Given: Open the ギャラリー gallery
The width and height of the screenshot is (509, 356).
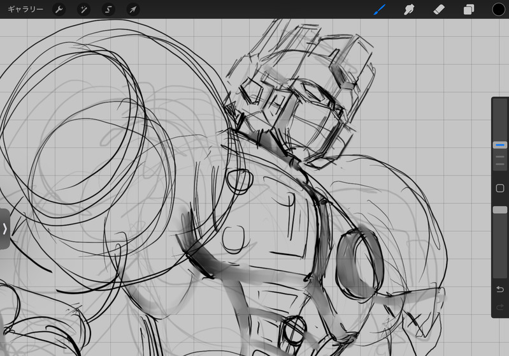Looking at the screenshot, I should pyautogui.click(x=25, y=9).
